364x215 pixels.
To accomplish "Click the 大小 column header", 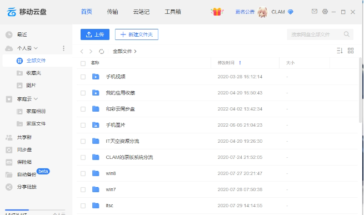I will tap(290, 63).
